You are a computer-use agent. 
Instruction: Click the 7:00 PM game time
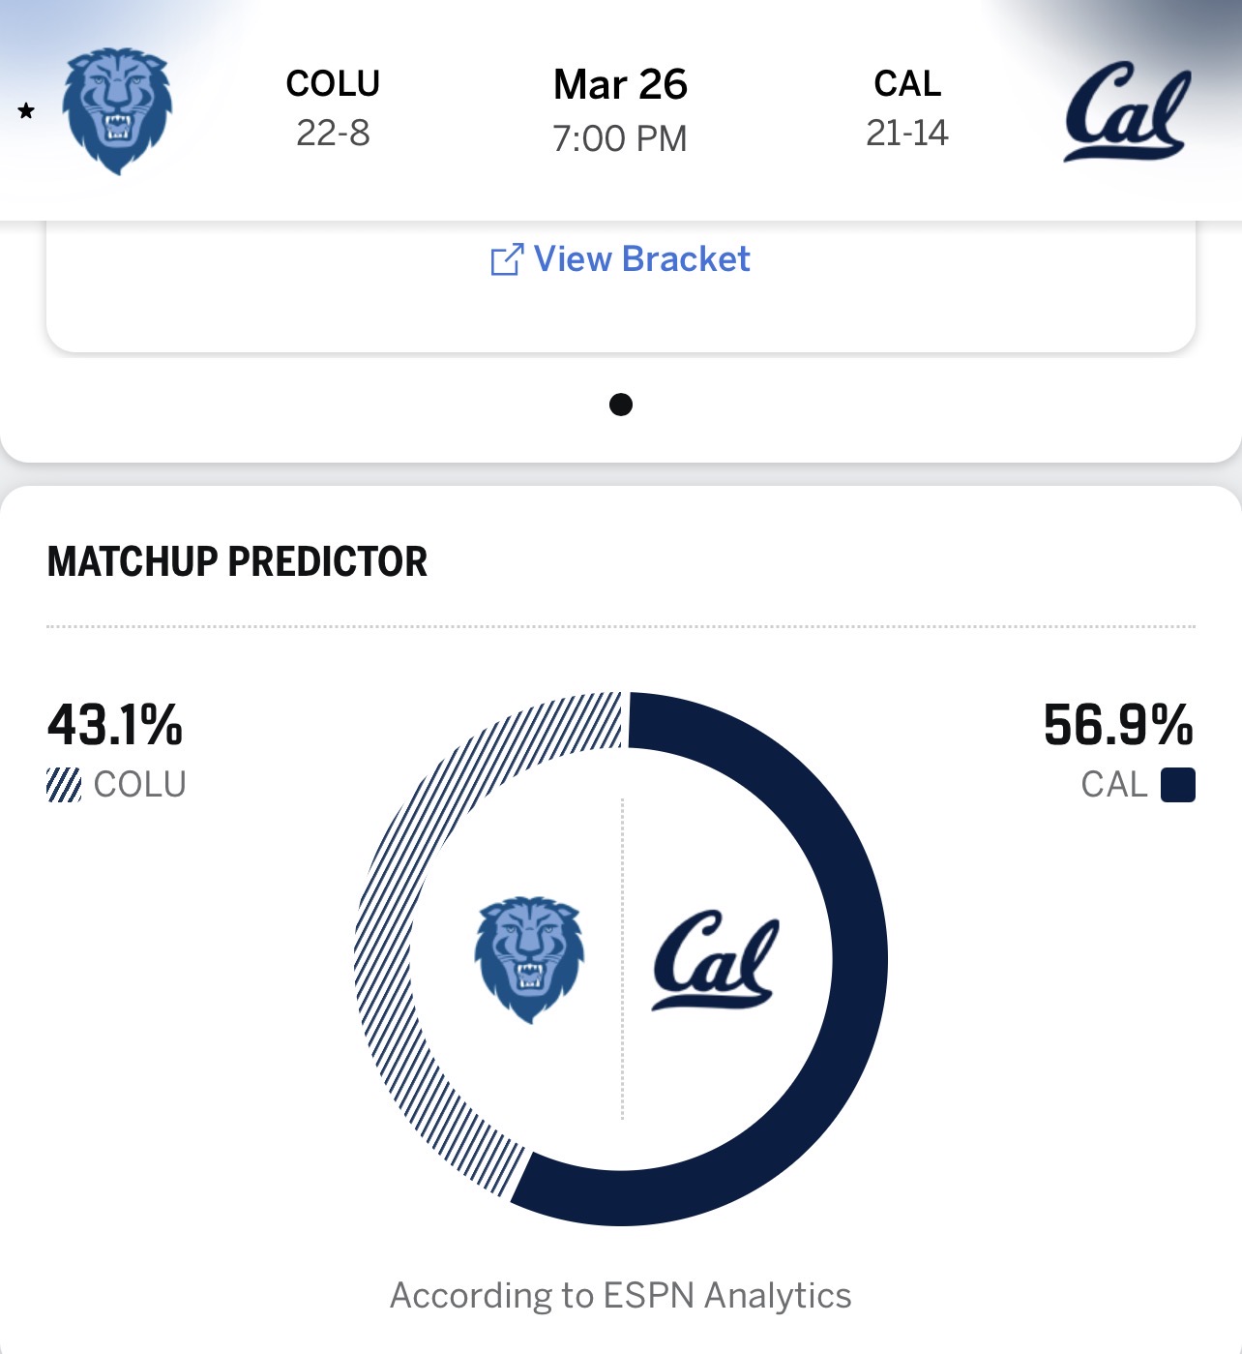point(620,138)
